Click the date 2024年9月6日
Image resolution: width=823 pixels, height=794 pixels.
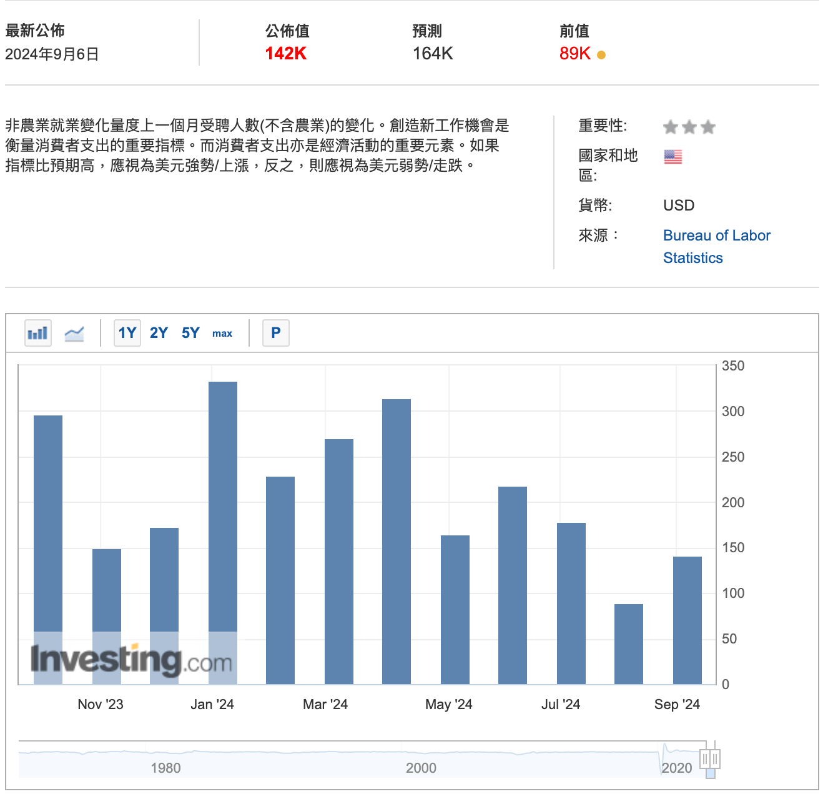click(x=52, y=54)
